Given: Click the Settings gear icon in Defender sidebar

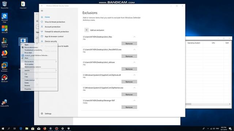Looking at the screenshot, I should point(42,114).
